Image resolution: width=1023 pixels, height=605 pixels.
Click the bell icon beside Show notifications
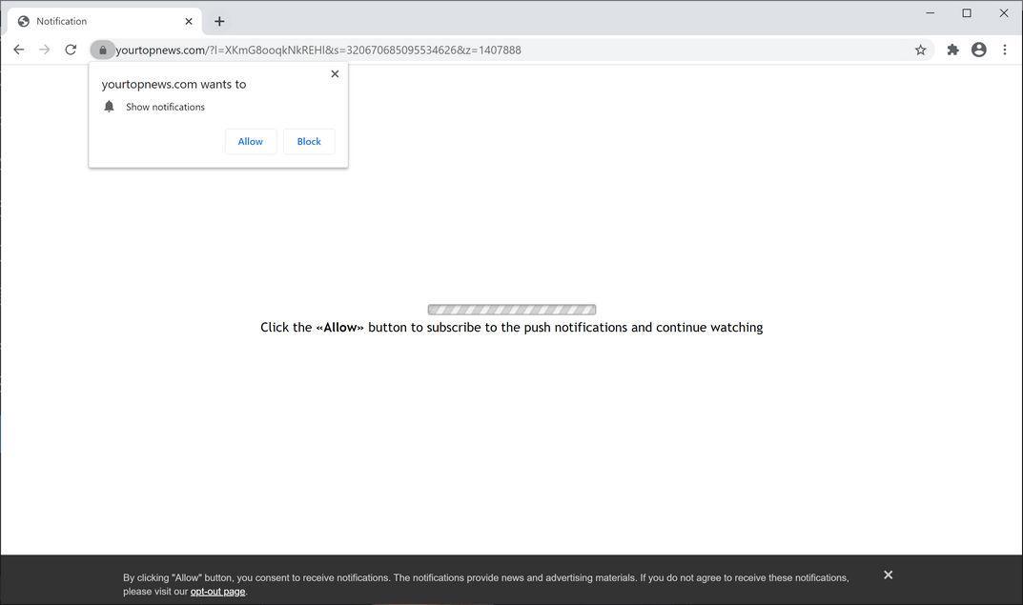[x=109, y=107]
